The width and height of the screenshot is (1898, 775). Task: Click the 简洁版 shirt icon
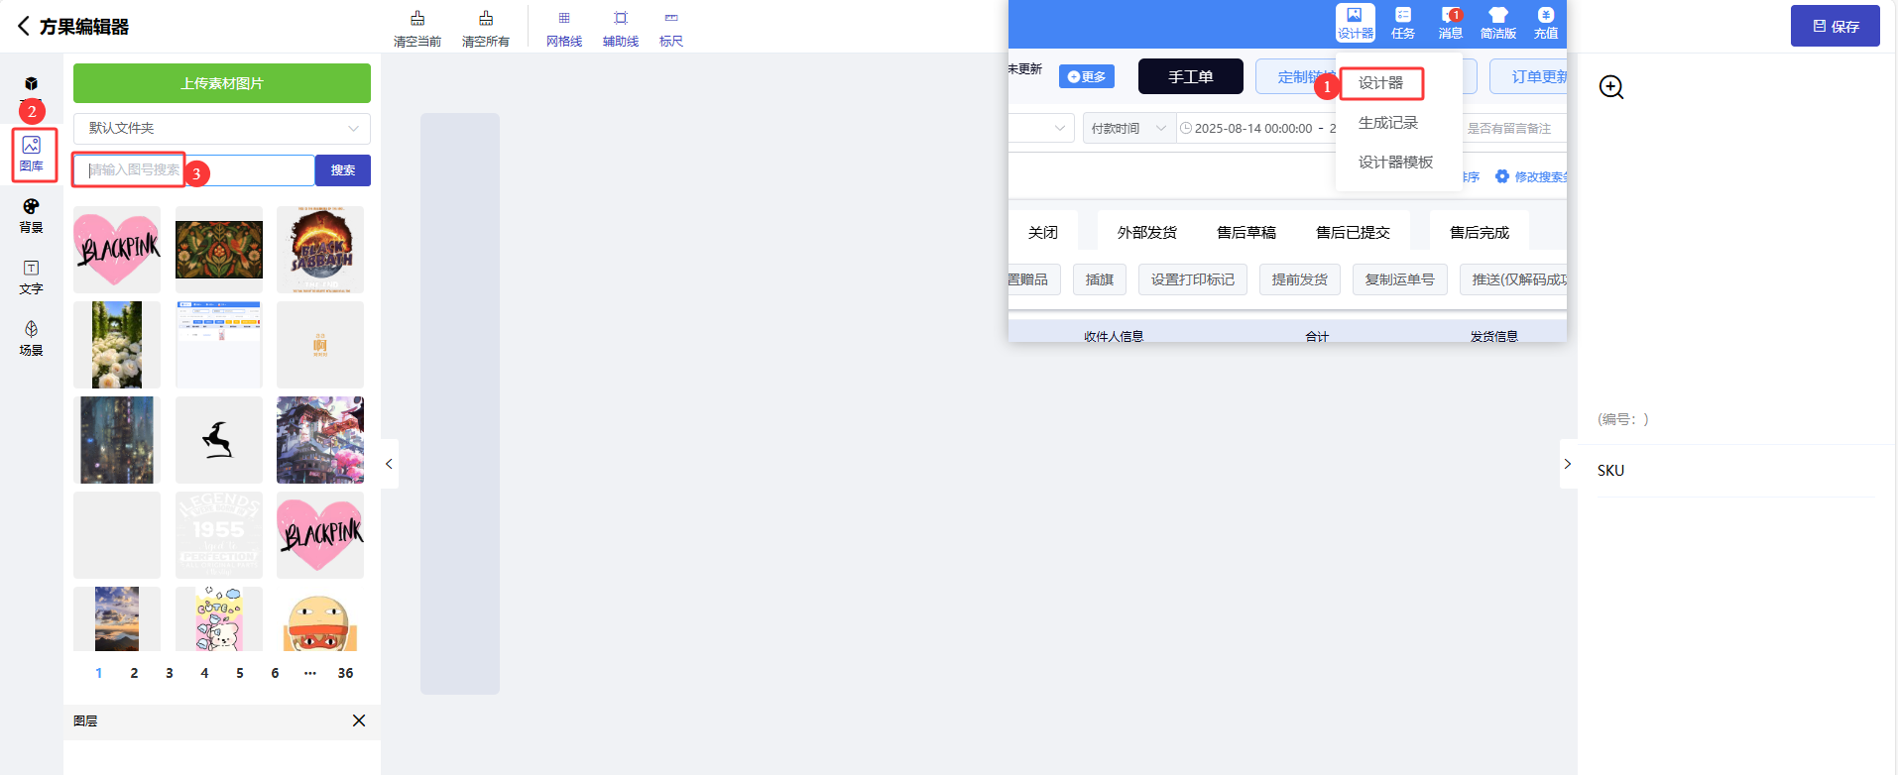click(x=1498, y=23)
